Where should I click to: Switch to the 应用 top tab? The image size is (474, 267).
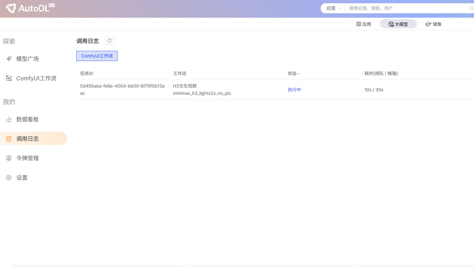pos(363,24)
